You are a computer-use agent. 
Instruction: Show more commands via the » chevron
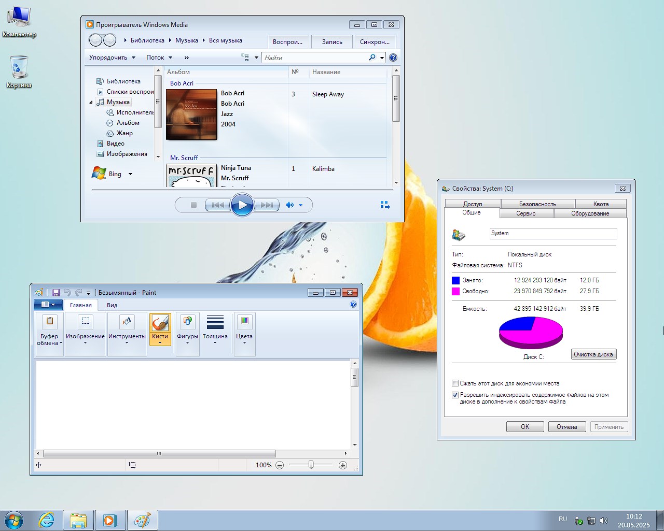point(187,58)
